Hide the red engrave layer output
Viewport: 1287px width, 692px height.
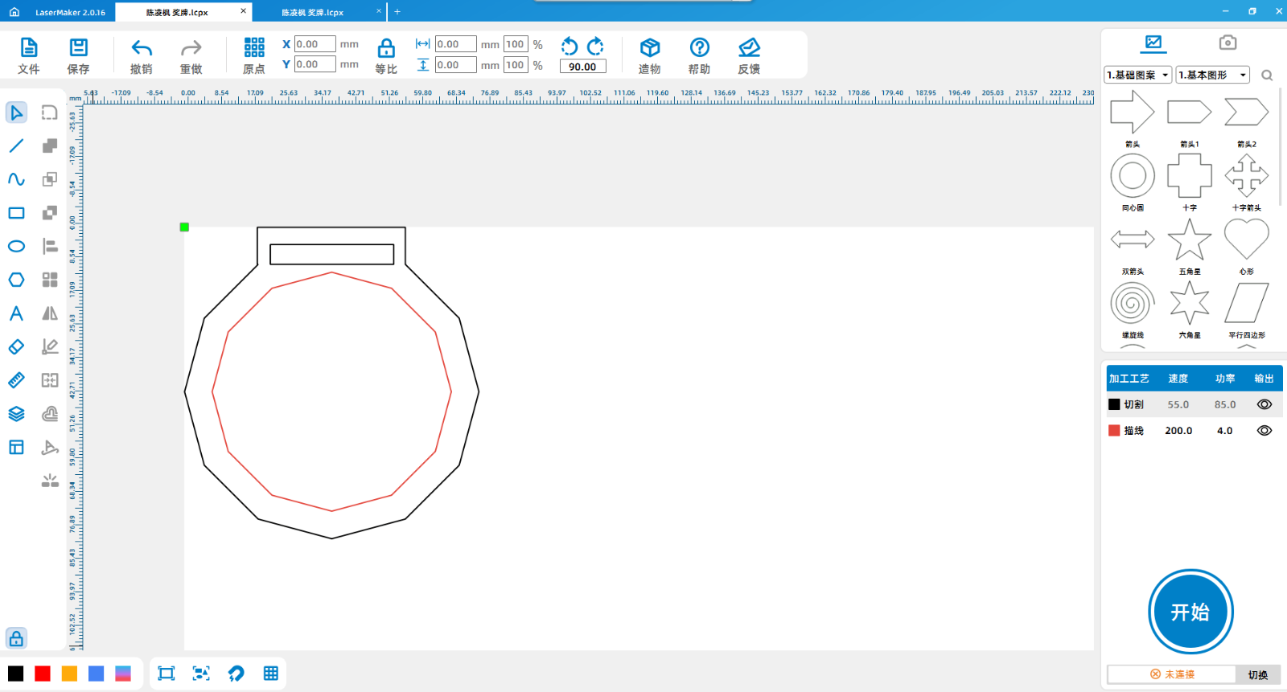[1264, 431]
